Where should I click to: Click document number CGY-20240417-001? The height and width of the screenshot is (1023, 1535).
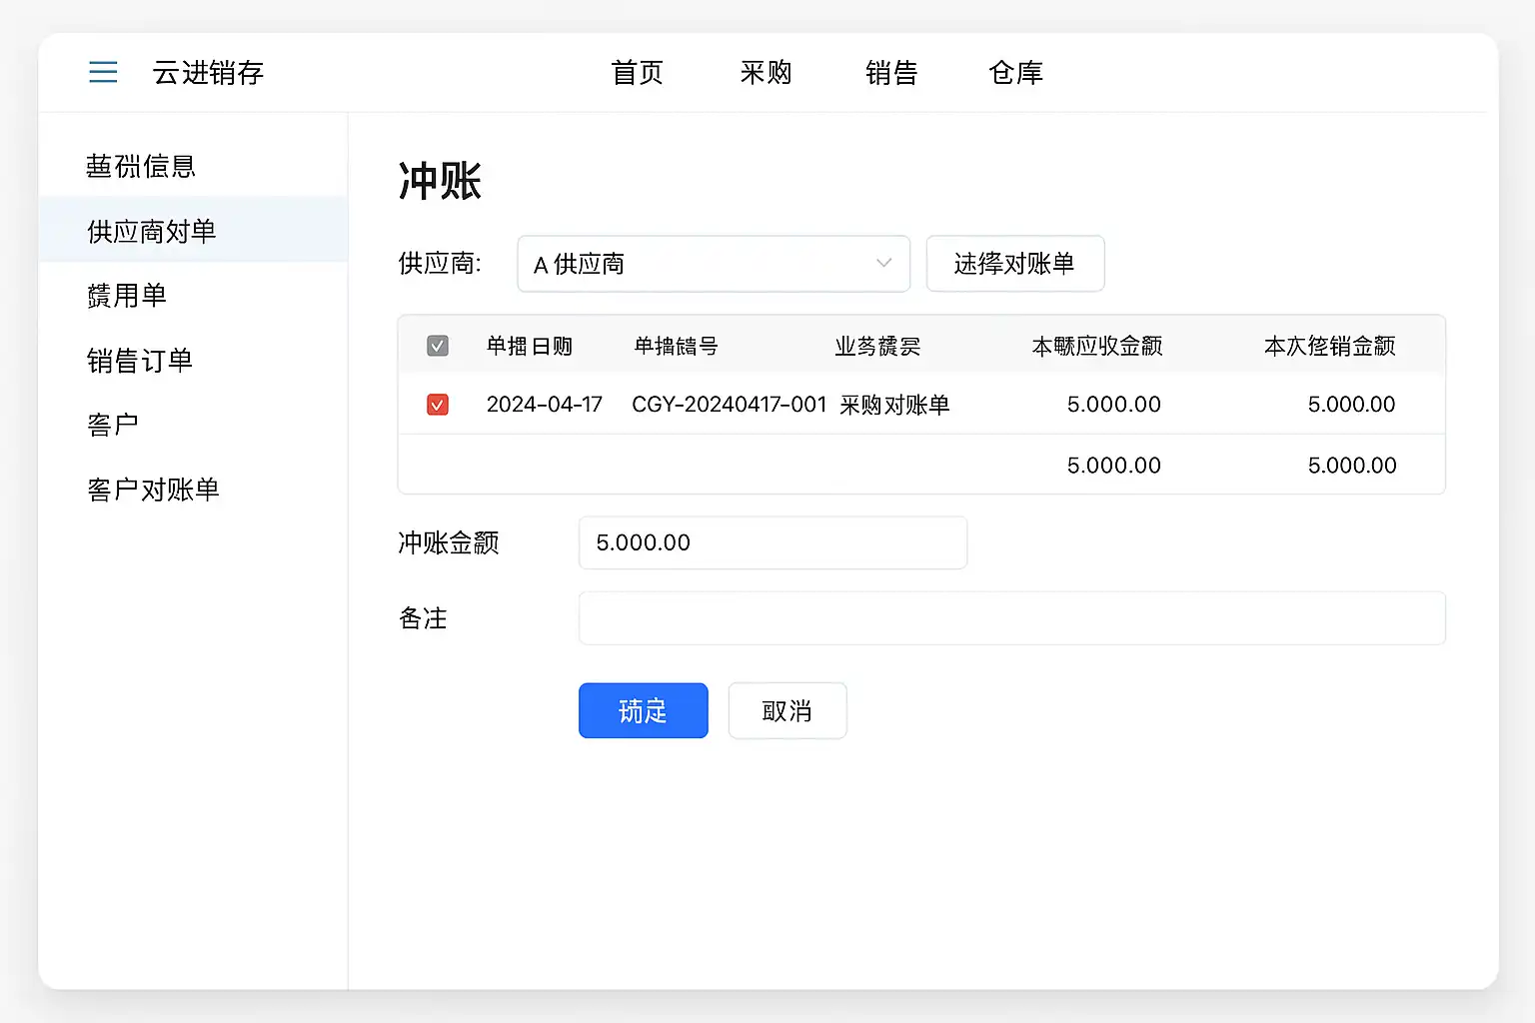point(729,405)
